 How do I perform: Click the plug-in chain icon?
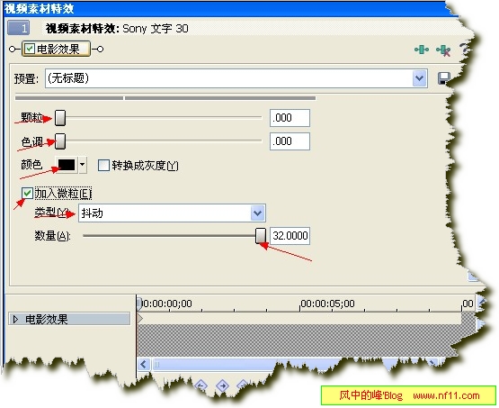pos(422,50)
